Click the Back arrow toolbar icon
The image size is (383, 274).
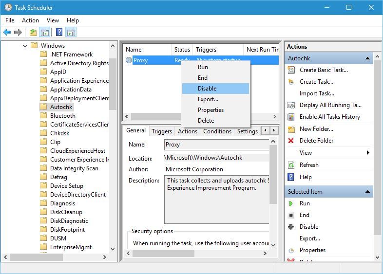(7, 32)
